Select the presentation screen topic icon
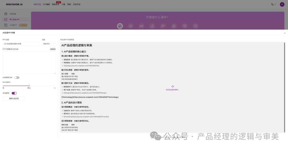 click(131, 26)
